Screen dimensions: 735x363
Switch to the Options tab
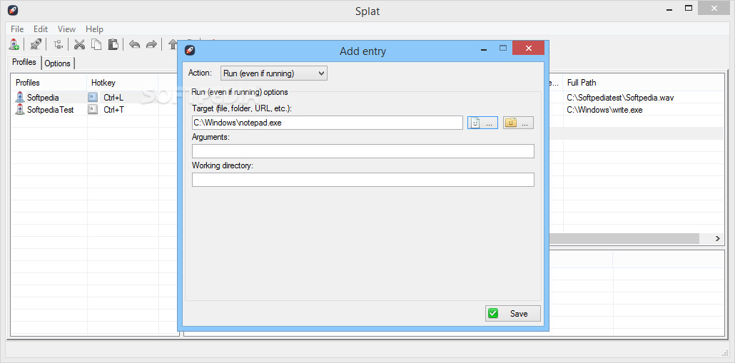58,63
